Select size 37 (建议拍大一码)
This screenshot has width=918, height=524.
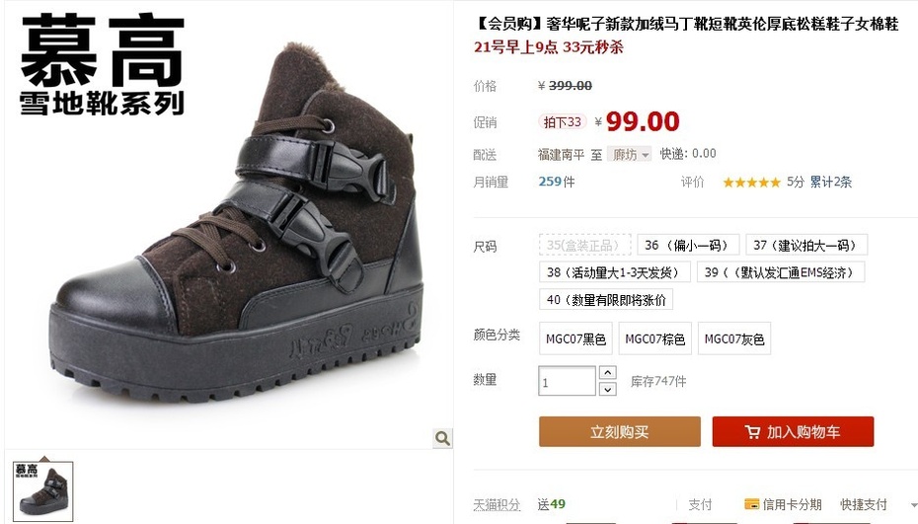click(806, 245)
